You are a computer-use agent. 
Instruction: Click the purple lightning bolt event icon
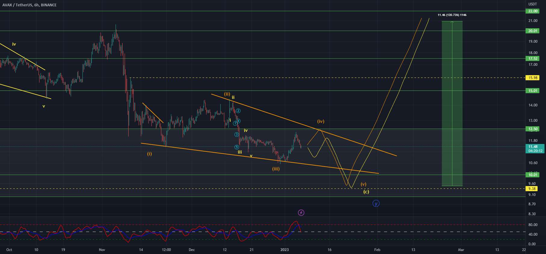(301, 213)
